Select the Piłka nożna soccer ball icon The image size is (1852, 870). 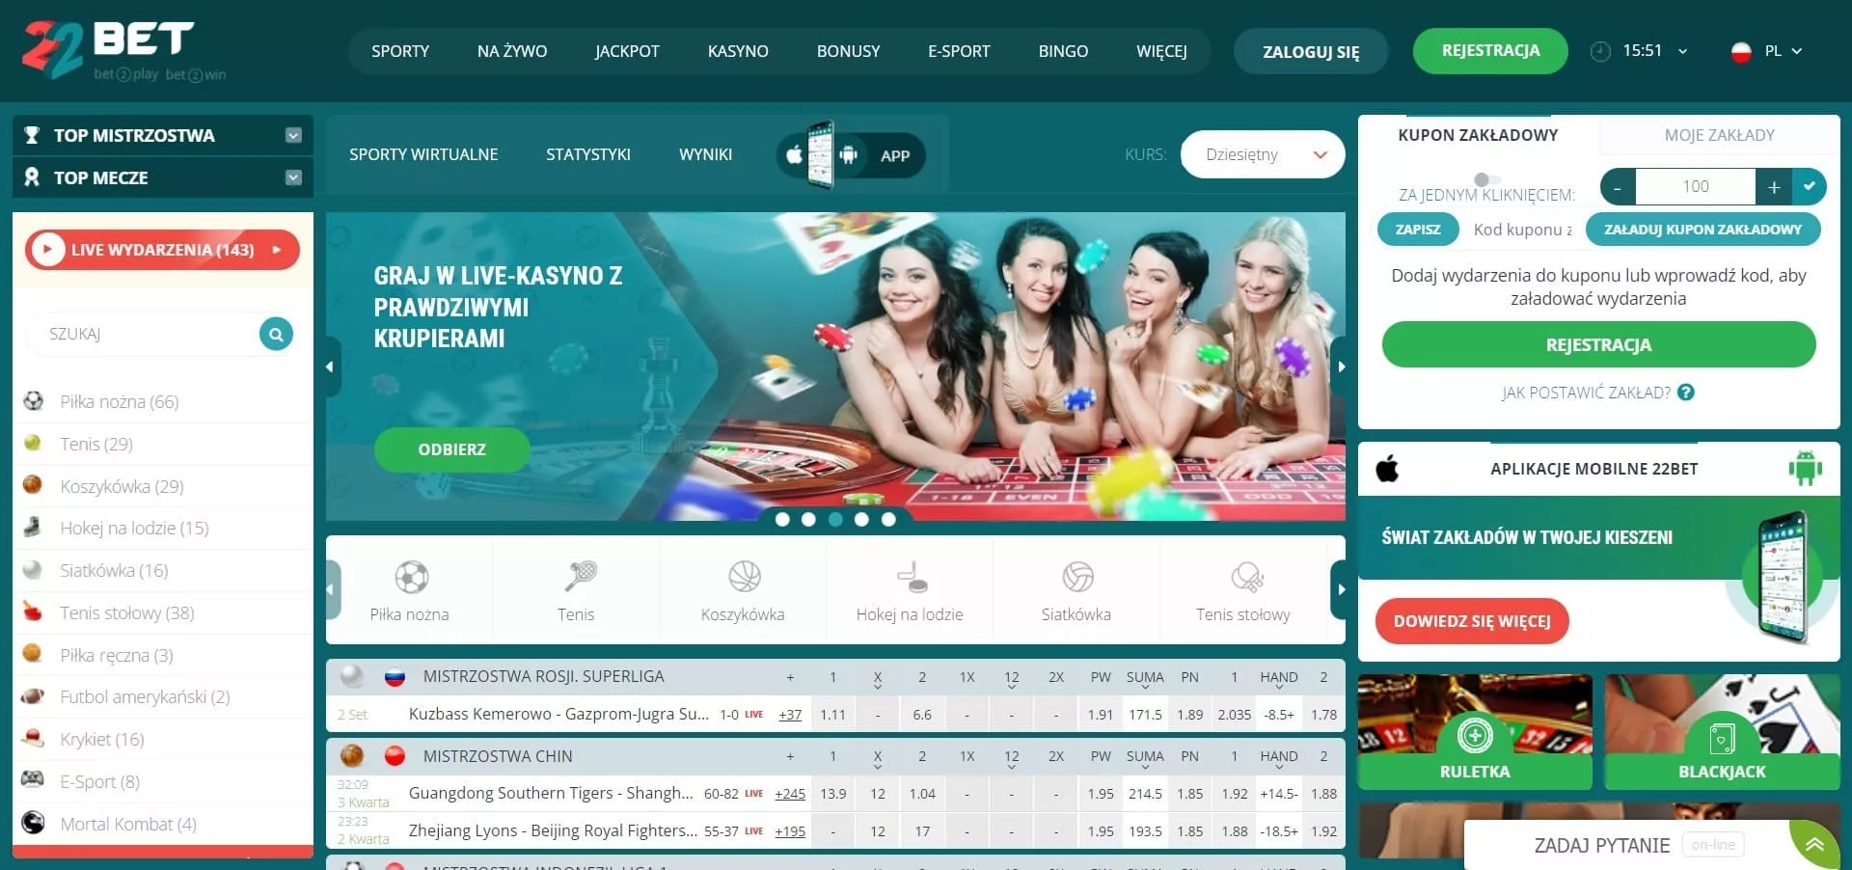pyautogui.click(x=410, y=578)
